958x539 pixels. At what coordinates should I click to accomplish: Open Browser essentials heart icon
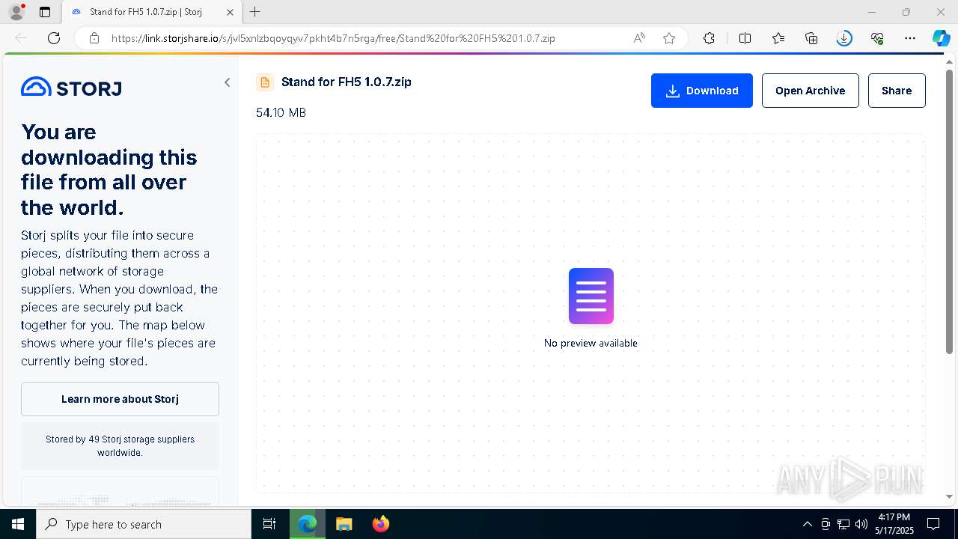[877, 38]
